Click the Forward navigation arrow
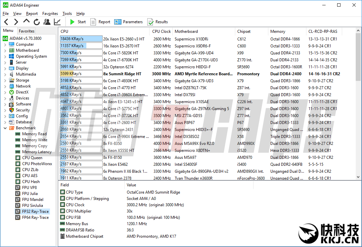This screenshot has height=247, width=362. tap(16, 22)
